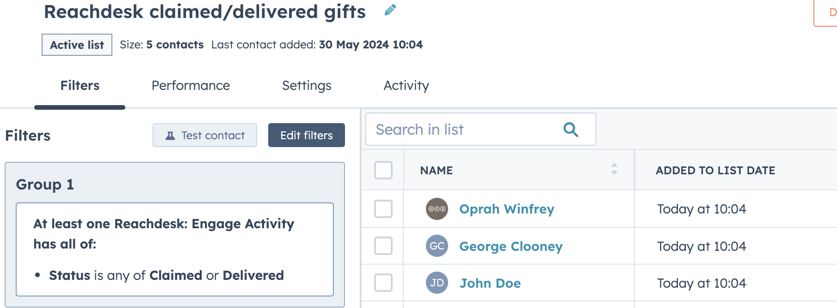Focus the Search in list field
Viewport: 837px width, 308px height.
point(481,129)
